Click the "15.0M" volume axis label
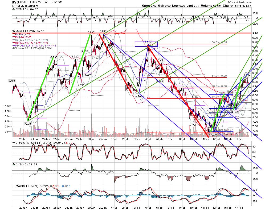The image size is (265, 210). (7, 106)
